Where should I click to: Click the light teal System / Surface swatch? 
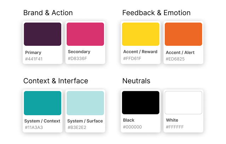[x=85, y=103]
